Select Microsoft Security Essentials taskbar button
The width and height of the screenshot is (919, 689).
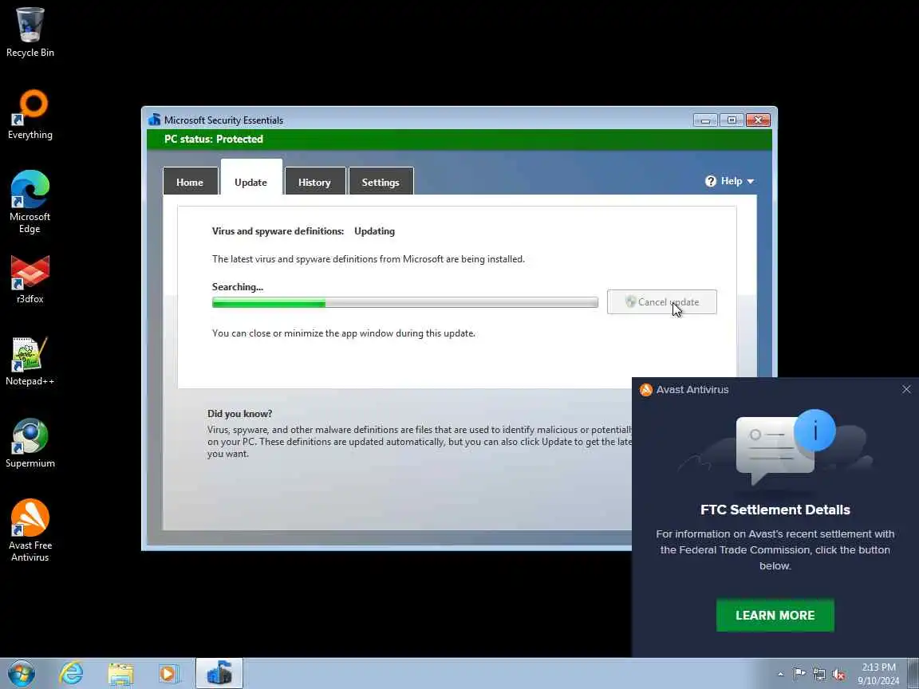tap(219, 673)
